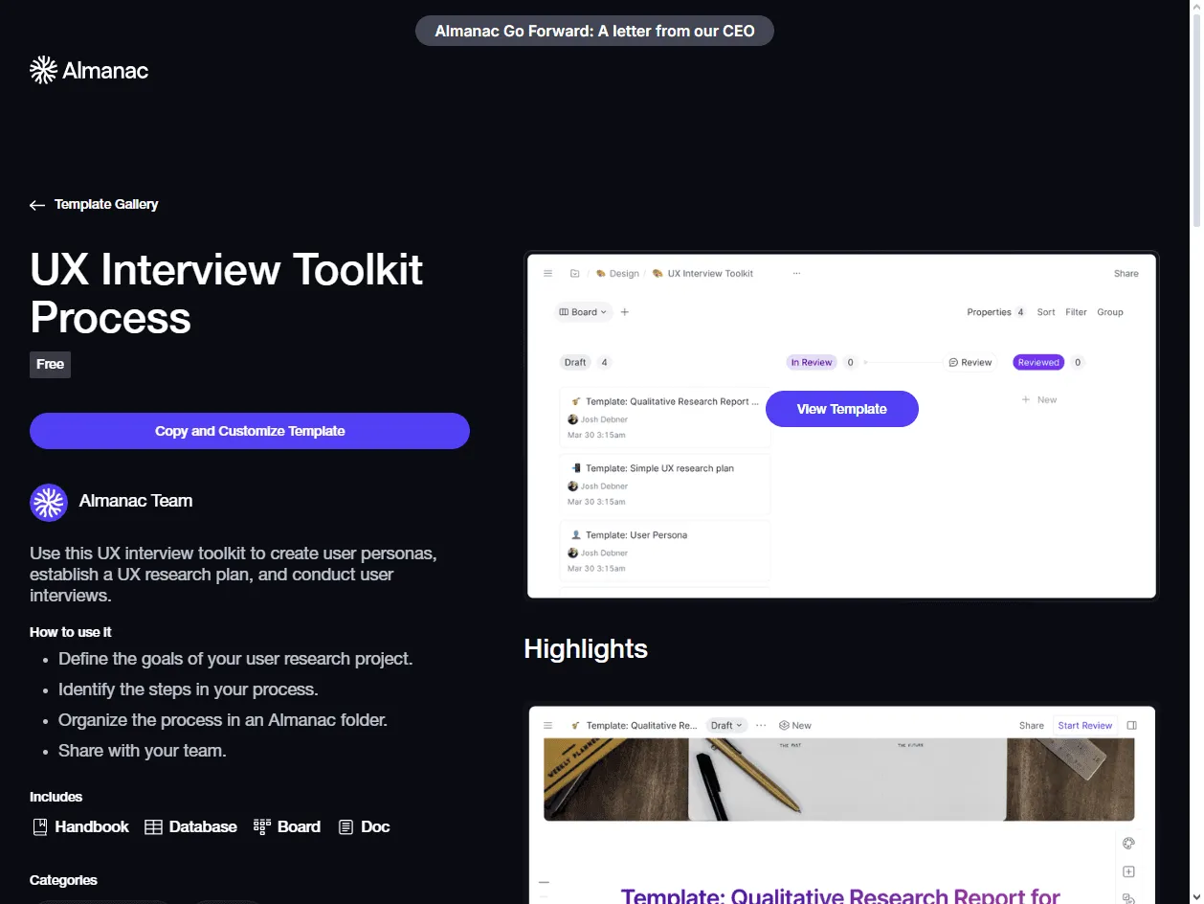Open the User Persona template card
The width and height of the screenshot is (1204, 904).
point(665,552)
